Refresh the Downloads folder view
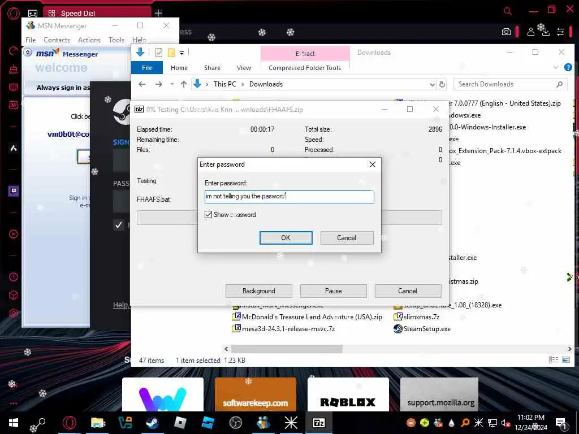This screenshot has height=434, width=579. point(442,85)
